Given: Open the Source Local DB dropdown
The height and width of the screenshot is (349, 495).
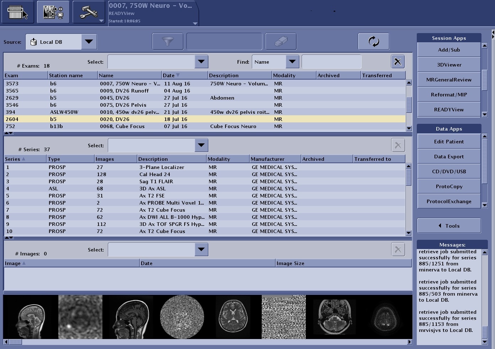Looking at the screenshot, I should [89, 42].
